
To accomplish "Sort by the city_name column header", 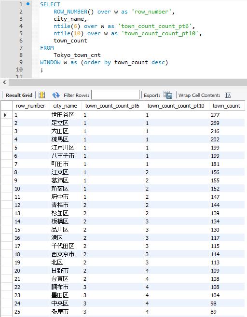I will pos(65,106).
